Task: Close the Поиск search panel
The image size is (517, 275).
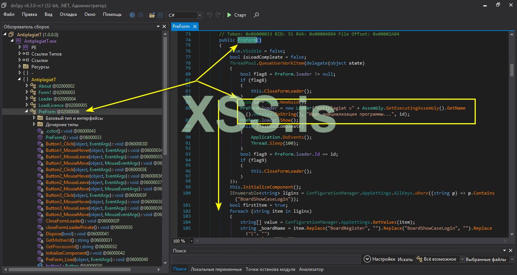Action: tap(511, 250)
